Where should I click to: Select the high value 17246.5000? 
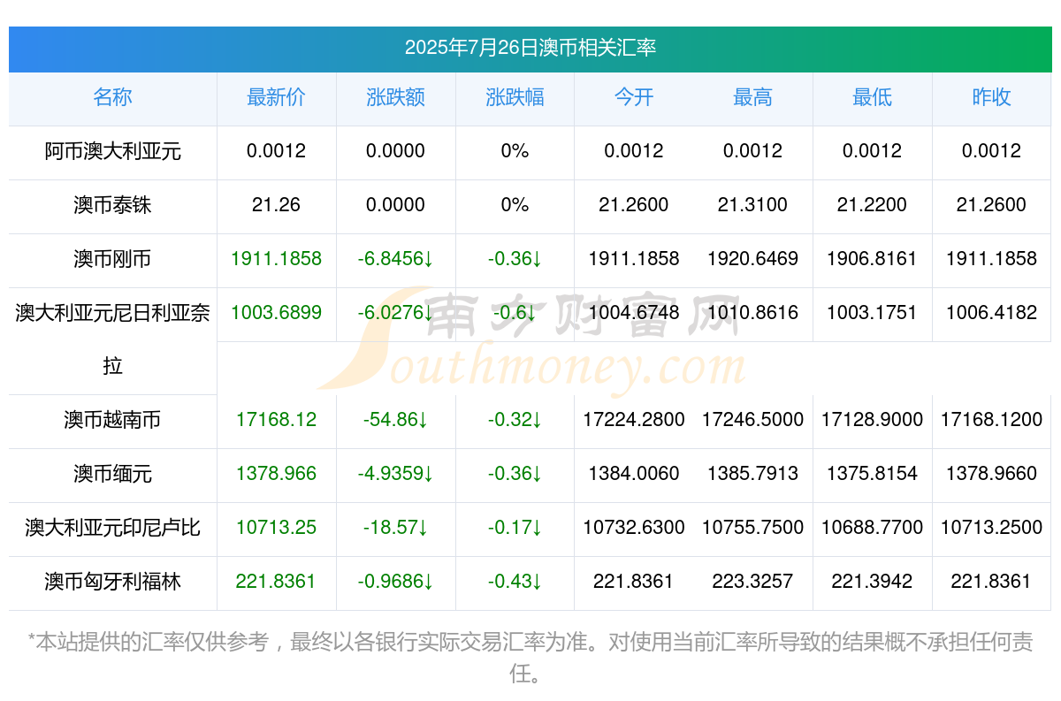[752, 420]
